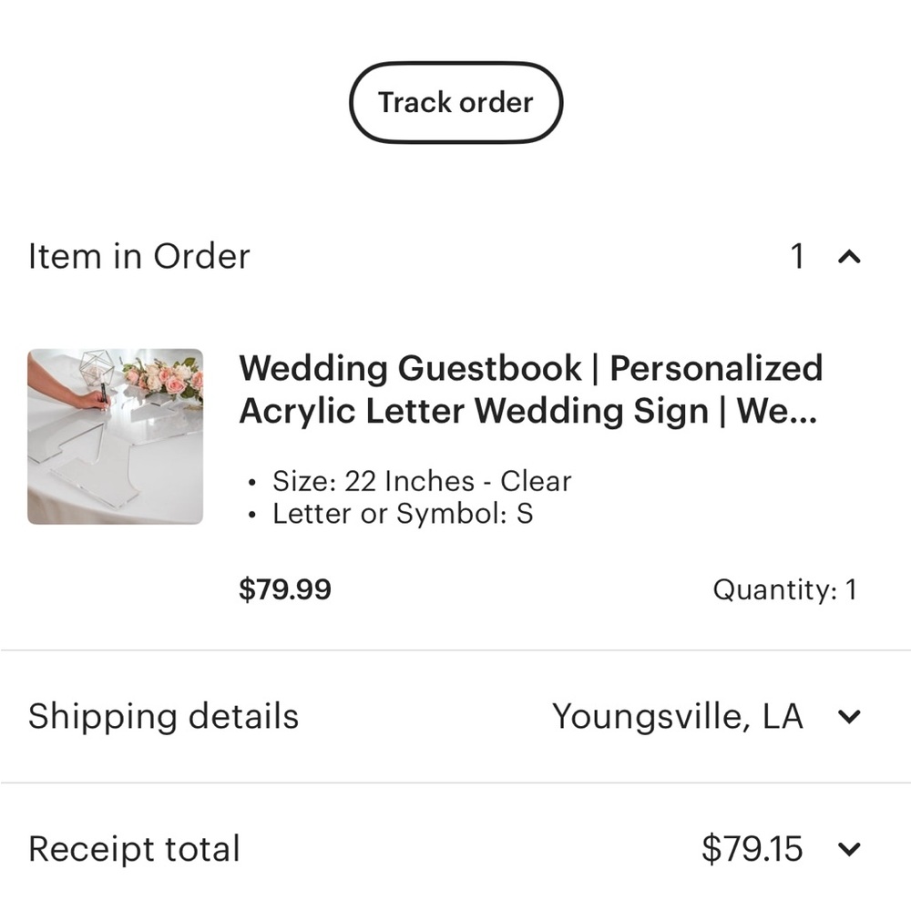911x911 pixels.
Task: Click the $79.99 item price
Action: tap(286, 589)
